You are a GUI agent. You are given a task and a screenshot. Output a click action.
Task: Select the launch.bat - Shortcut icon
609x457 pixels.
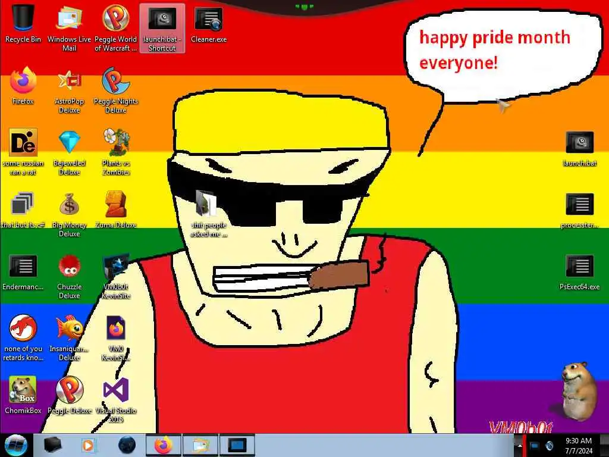162,28
